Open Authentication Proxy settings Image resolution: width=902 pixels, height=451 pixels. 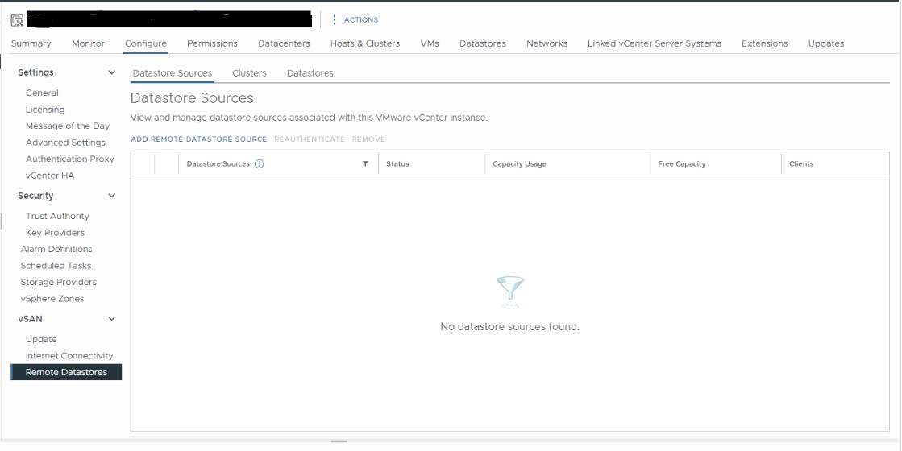point(69,159)
